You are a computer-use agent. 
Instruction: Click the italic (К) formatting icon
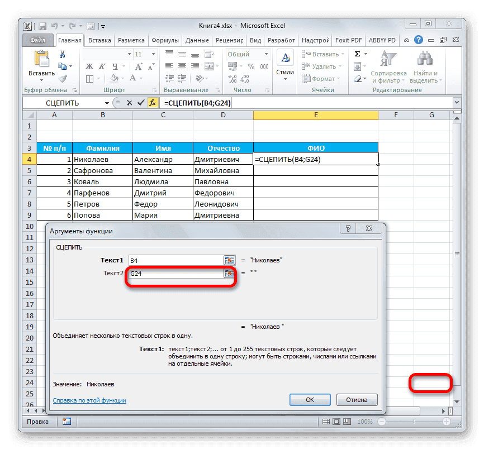click(x=101, y=65)
